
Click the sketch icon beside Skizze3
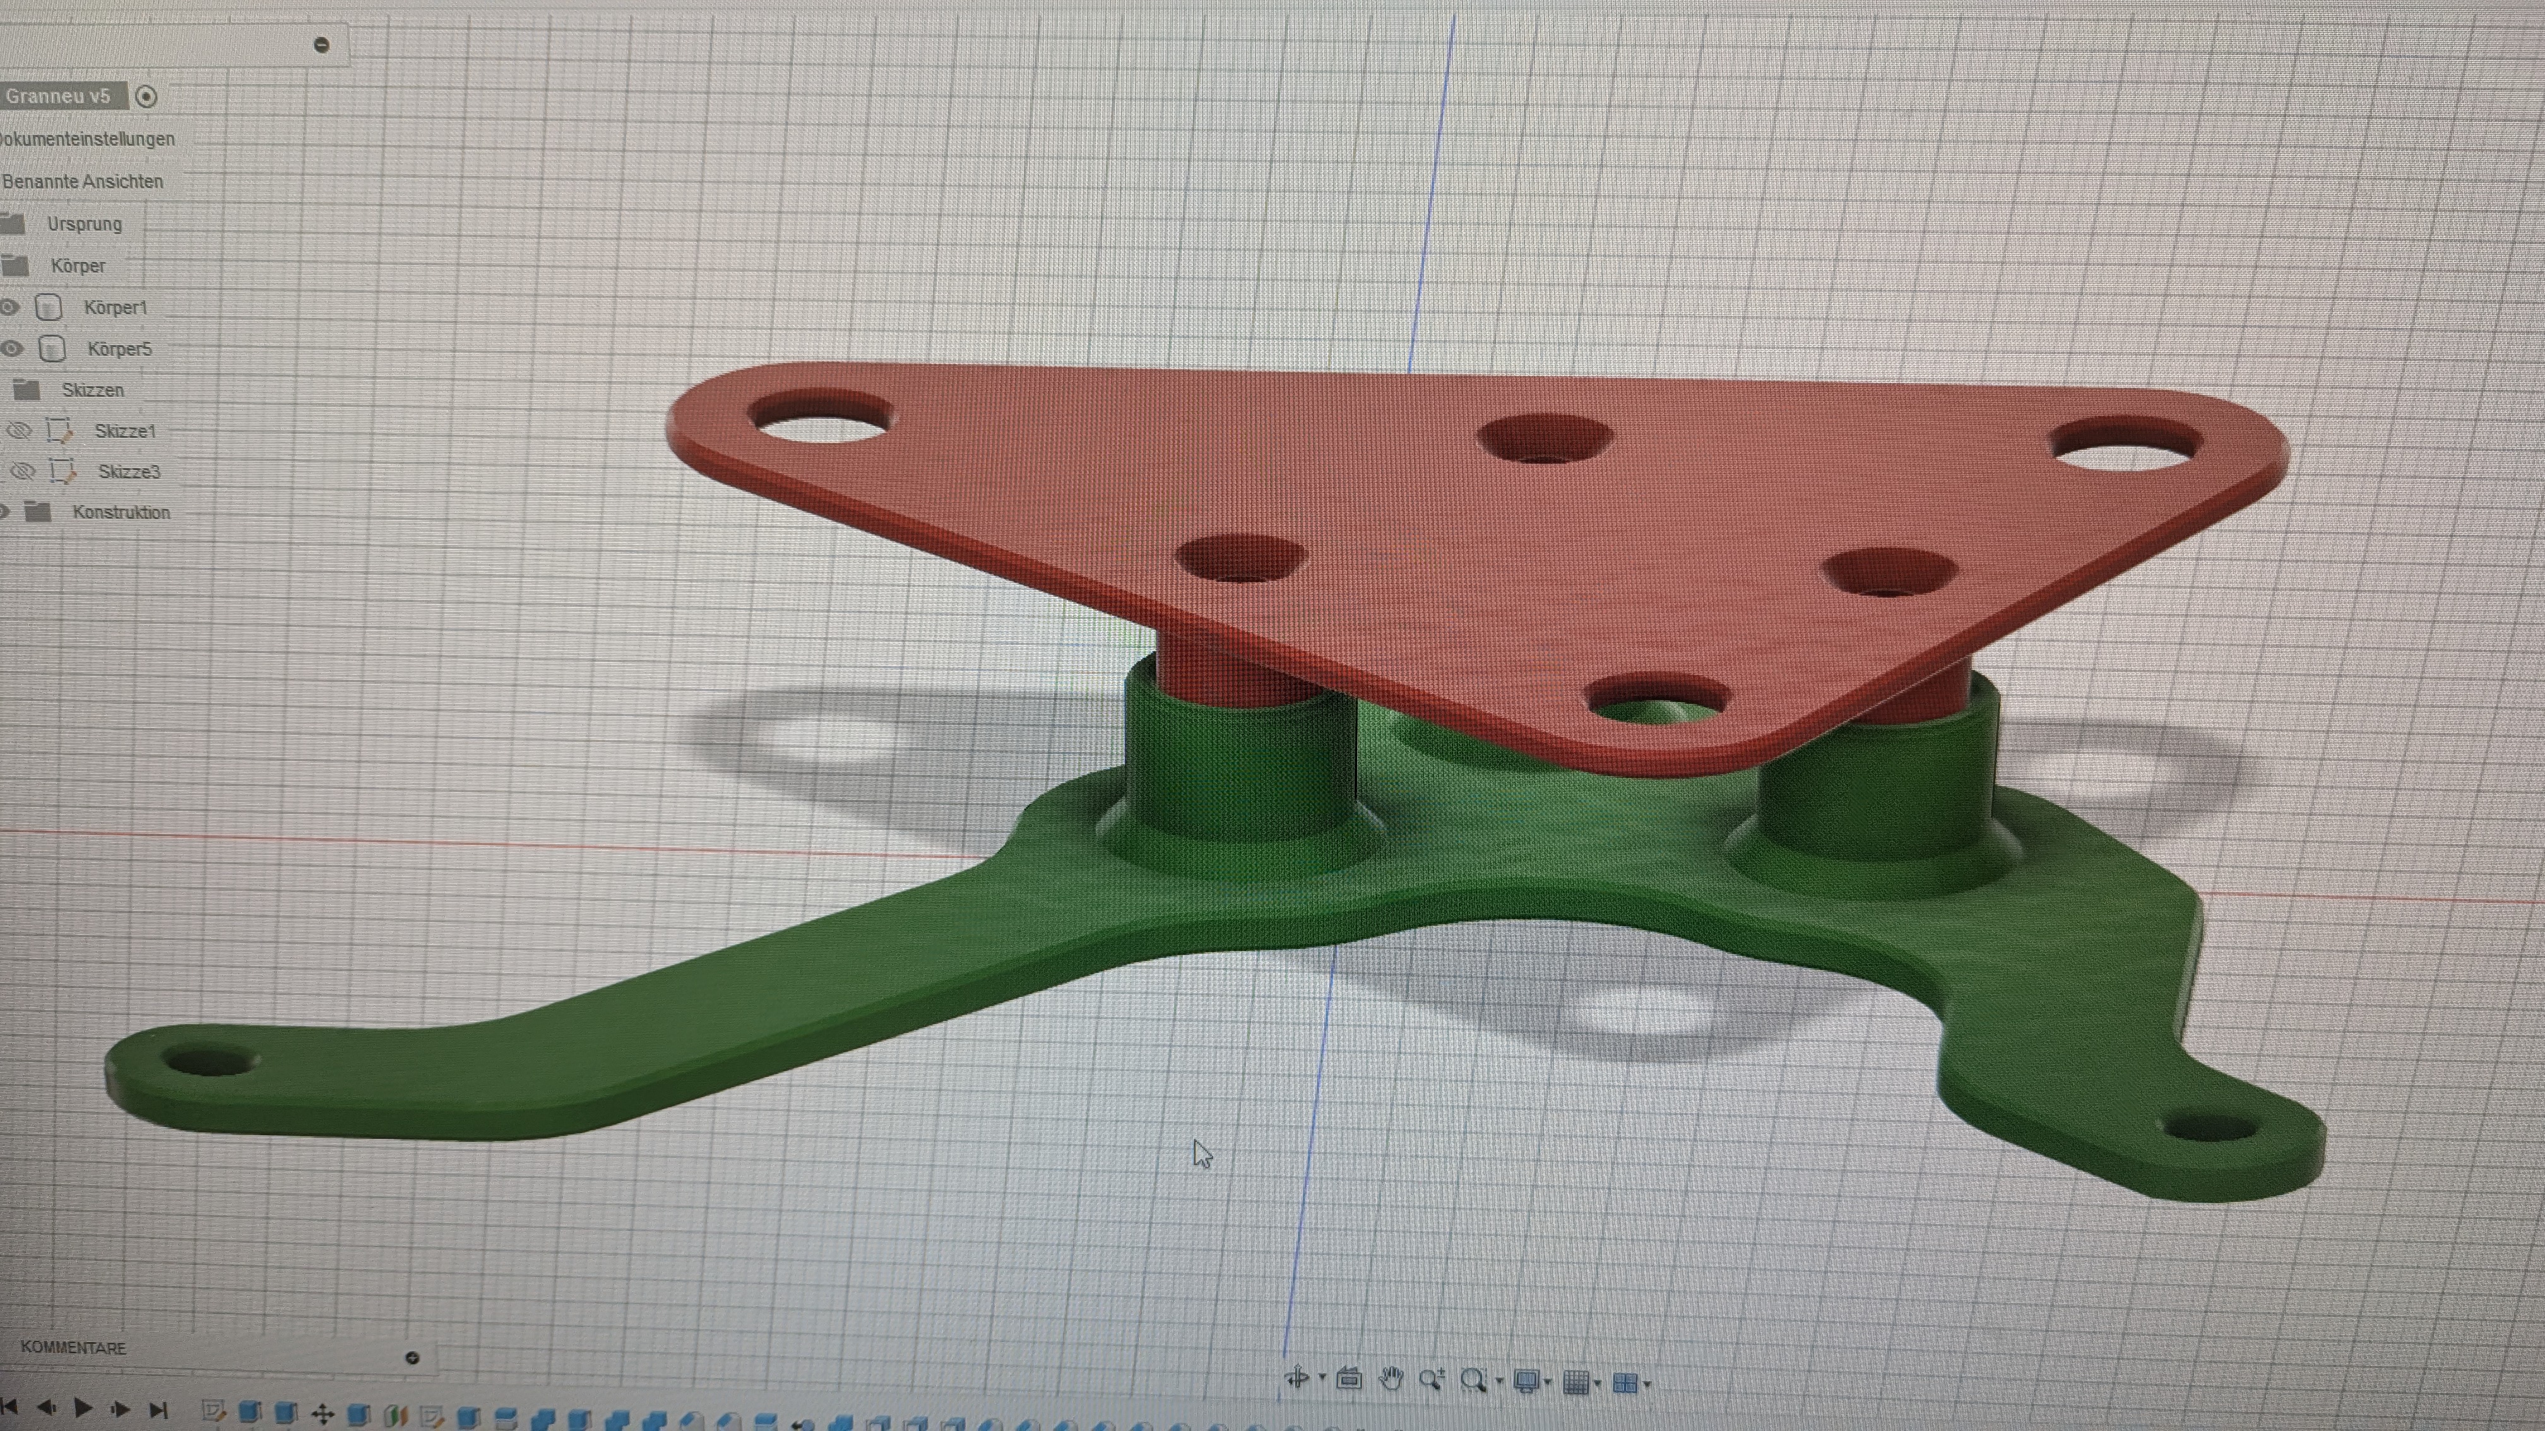coord(63,471)
